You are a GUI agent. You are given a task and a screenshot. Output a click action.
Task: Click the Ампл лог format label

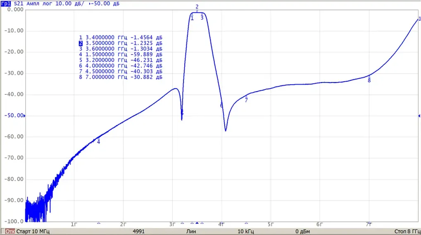[x=40, y=4]
